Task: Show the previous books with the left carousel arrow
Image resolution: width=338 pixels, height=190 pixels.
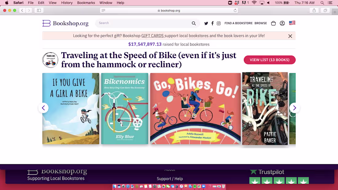Action: tap(43, 108)
